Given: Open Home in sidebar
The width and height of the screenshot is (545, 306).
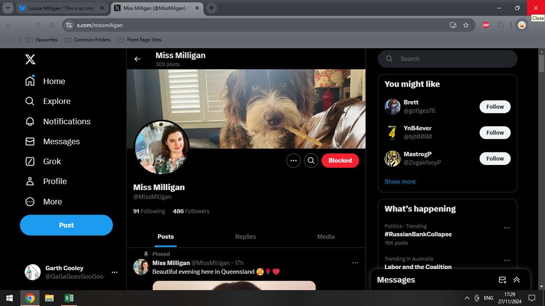Looking at the screenshot, I should point(45,81).
